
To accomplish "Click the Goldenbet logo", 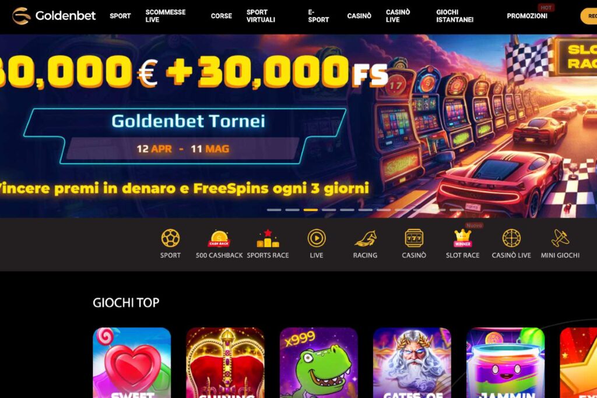I will pyautogui.click(x=54, y=16).
